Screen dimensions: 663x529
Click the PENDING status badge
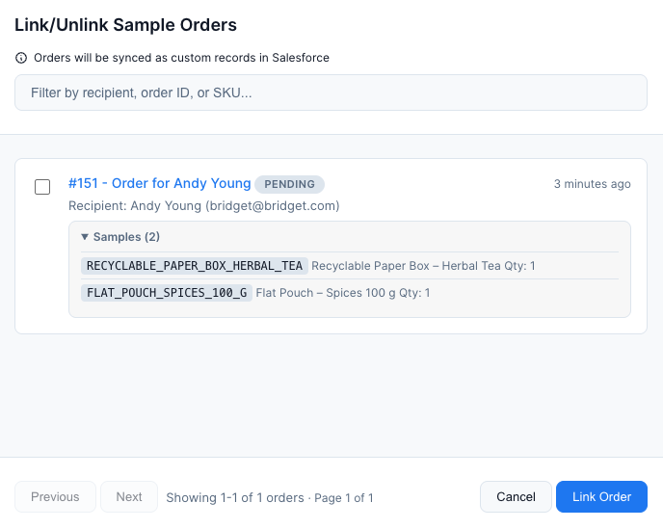290,184
